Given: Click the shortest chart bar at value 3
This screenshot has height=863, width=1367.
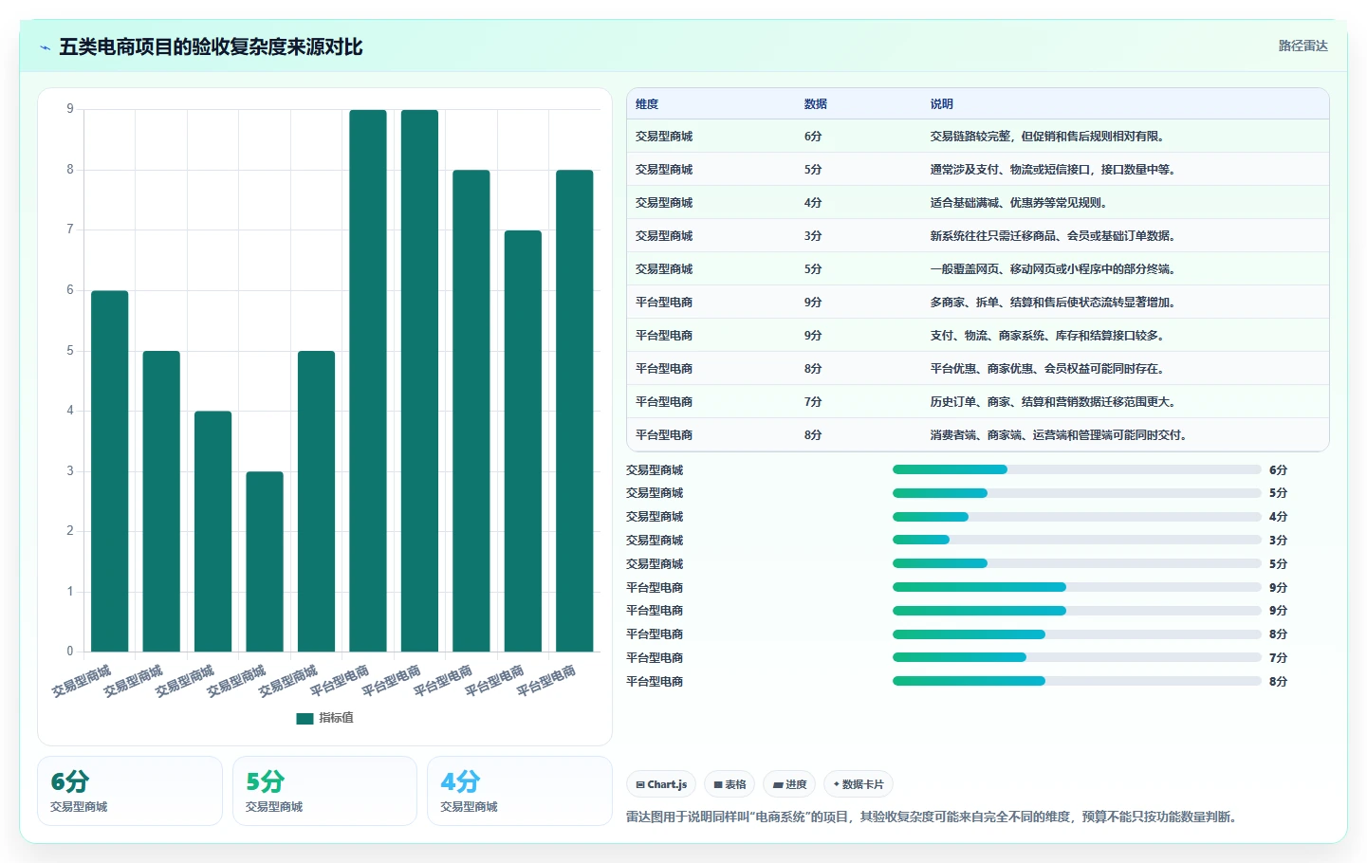Looking at the screenshot, I should [265, 561].
